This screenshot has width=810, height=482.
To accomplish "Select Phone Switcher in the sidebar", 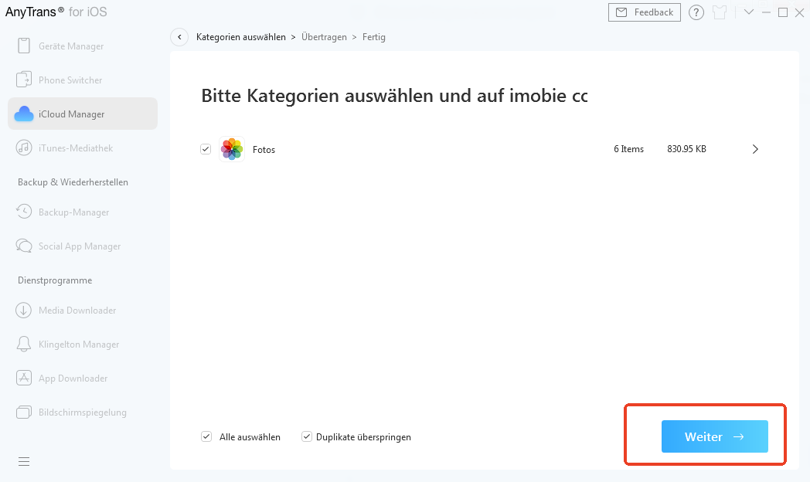I will point(70,80).
